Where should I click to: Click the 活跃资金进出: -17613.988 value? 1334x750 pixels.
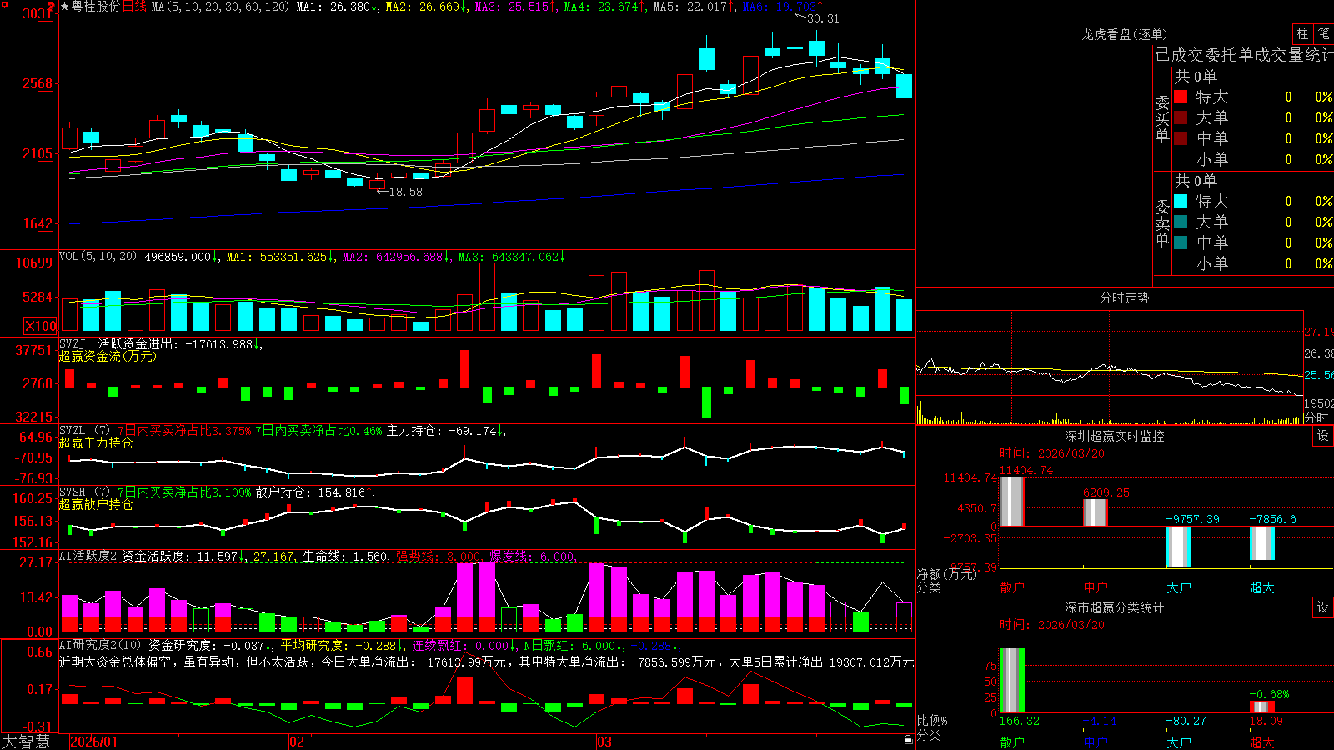coord(181,344)
